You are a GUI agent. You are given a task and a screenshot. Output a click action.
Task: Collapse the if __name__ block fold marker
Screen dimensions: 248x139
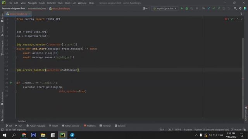15,83
